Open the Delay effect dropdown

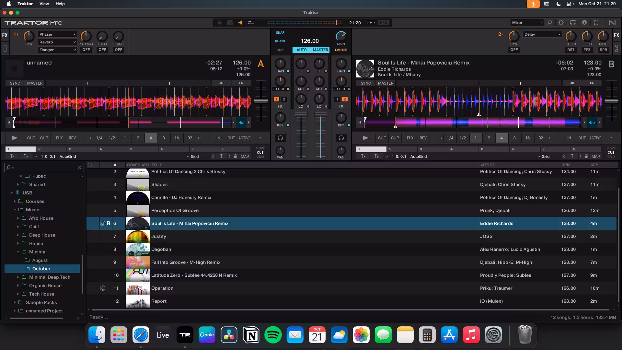tap(542, 34)
